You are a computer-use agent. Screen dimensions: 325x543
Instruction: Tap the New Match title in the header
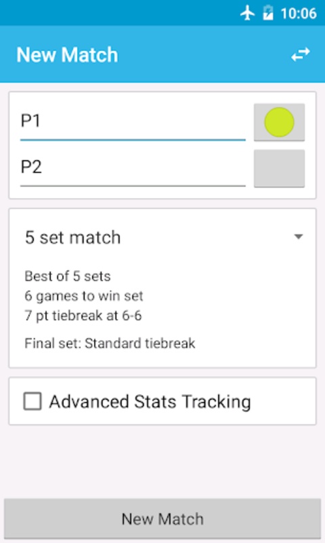67,55
